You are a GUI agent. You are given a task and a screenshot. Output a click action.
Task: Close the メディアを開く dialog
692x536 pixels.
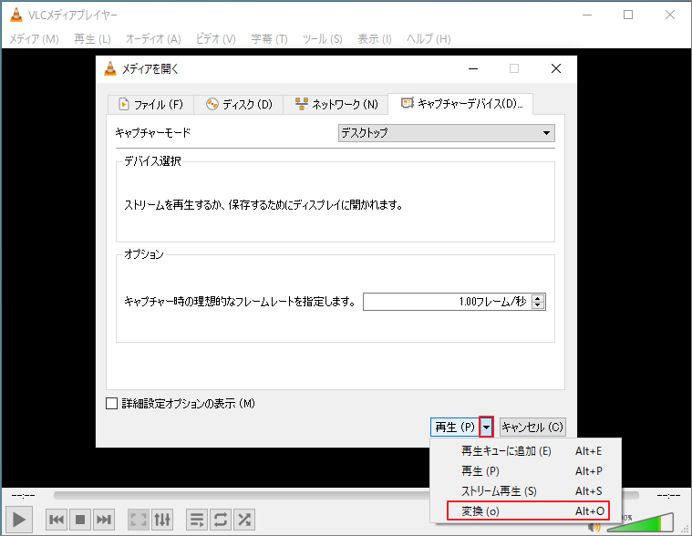(556, 68)
